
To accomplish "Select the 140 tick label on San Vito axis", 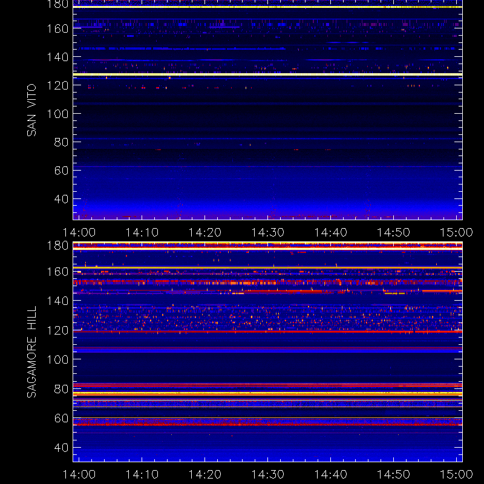I will (x=57, y=57).
